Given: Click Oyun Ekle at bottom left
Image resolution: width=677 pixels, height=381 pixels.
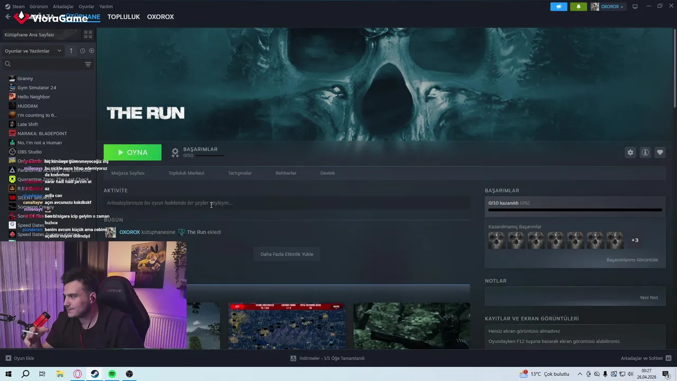Looking at the screenshot, I should pyautogui.click(x=20, y=358).
